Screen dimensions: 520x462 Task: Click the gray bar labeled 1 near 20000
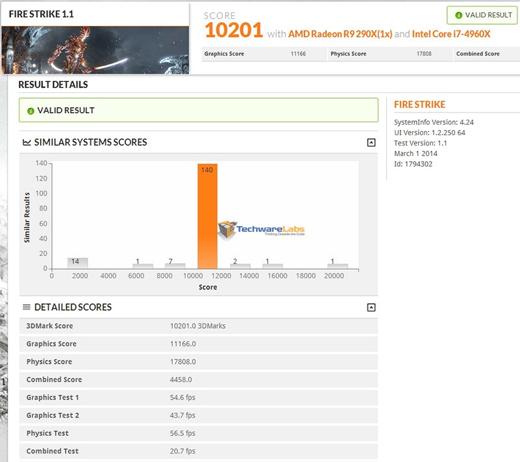tap(337, 266)
